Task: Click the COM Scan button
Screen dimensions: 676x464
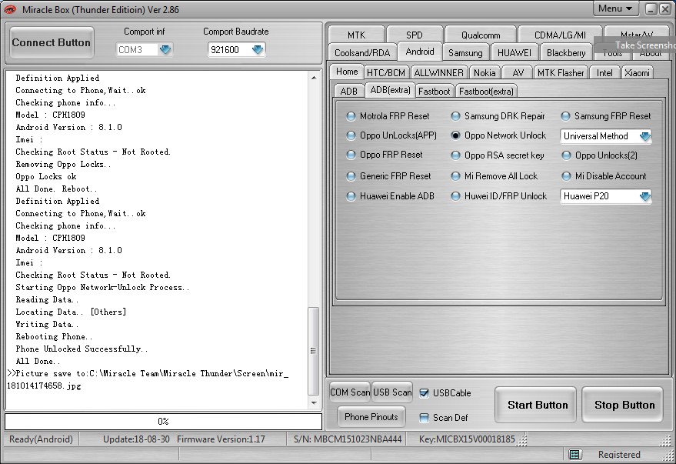Action: click(350, 392)
